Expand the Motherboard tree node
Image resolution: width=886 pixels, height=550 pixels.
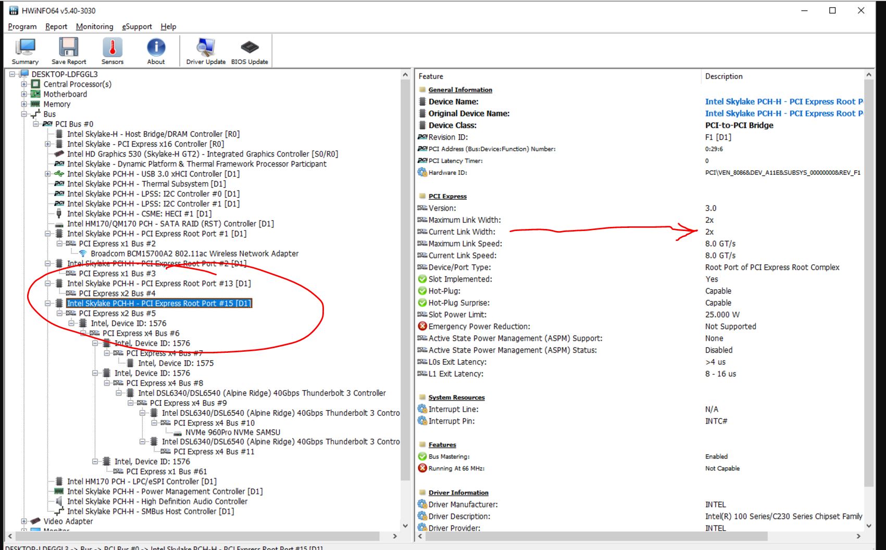click(x=23, y=94)
